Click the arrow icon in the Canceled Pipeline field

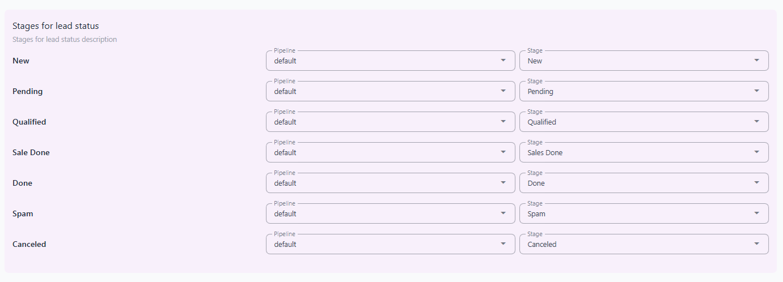(x=503, y=244)
